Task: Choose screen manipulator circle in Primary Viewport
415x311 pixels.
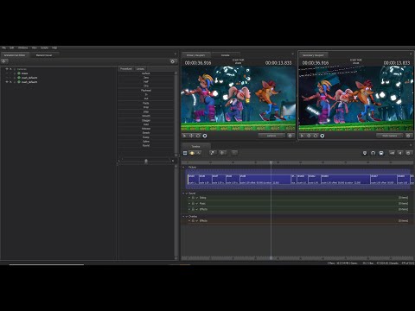Action: (x=205, y=136)
